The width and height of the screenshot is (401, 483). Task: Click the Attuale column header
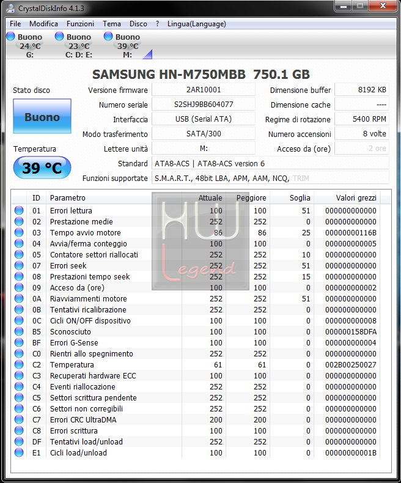(x=204, y=197)
